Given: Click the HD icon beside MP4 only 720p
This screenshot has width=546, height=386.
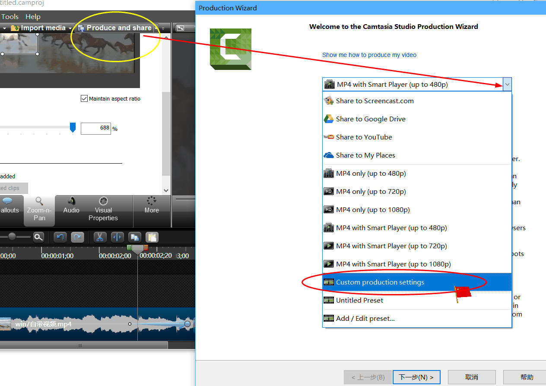Looking at the screenshot, I should 329,192.
